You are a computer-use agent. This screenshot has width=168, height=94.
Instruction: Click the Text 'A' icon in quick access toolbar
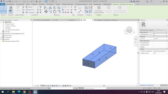coord(37,1)
